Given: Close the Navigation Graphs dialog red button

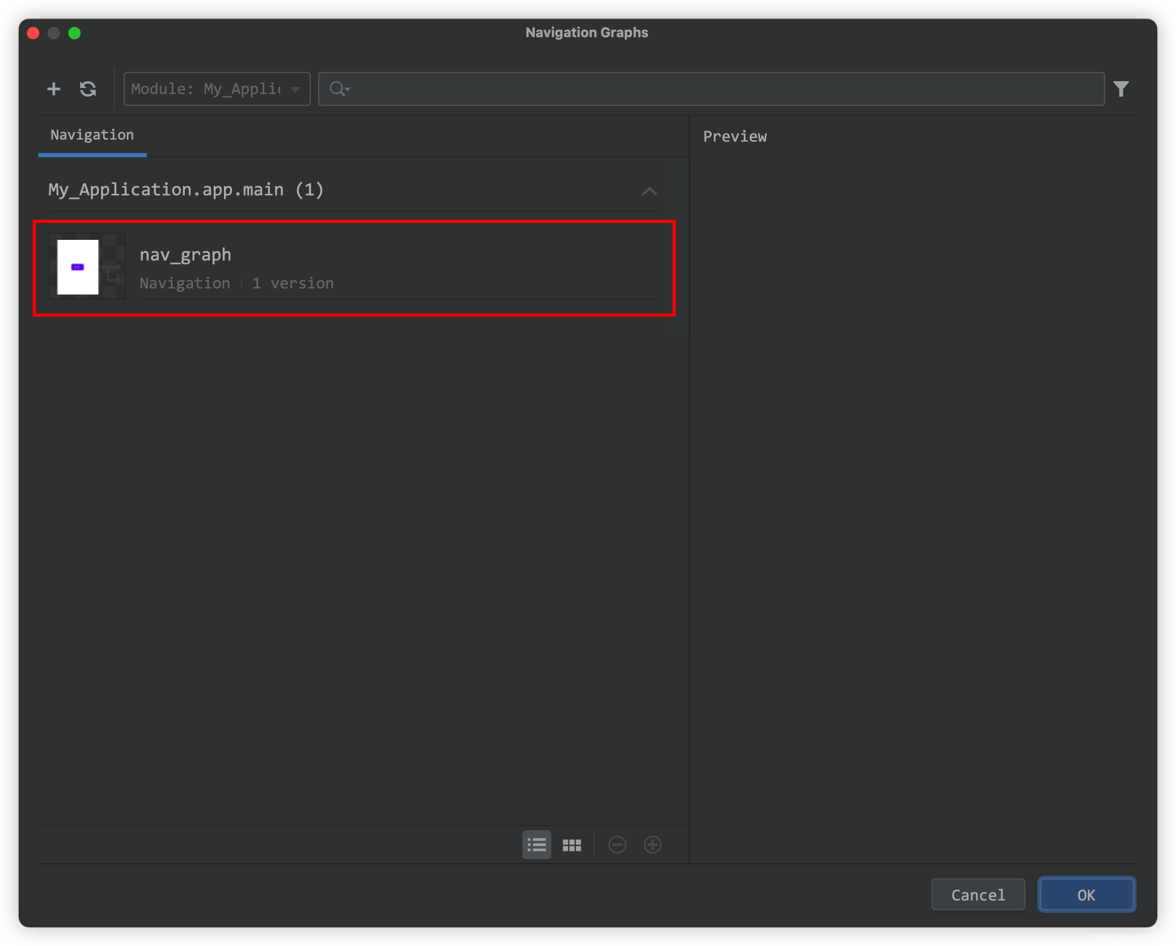Looking at the screenshot, I should click(33, 33).
